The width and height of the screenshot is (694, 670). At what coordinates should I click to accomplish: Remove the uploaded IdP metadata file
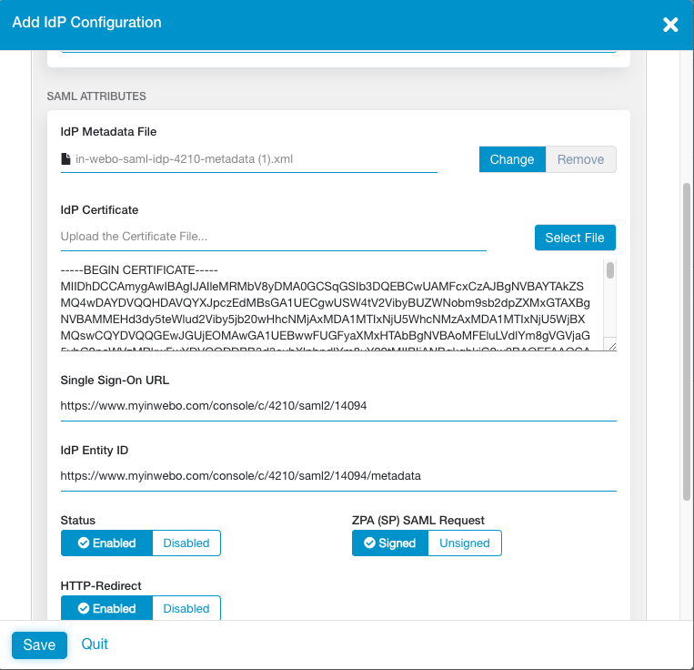pyautogui.click(x=580, y=159)
